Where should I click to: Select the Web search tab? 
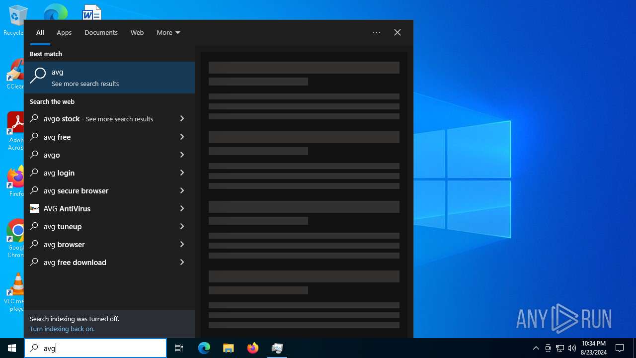coord(137,33)
